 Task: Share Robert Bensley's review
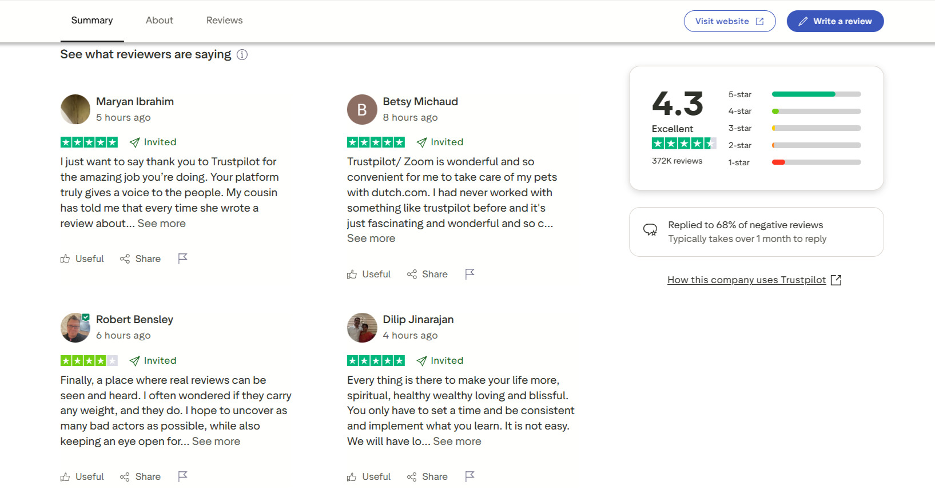140,477
